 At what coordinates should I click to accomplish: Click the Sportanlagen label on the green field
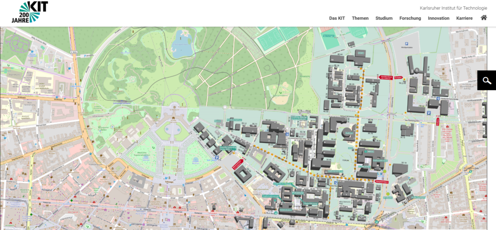tap(329, 36)
